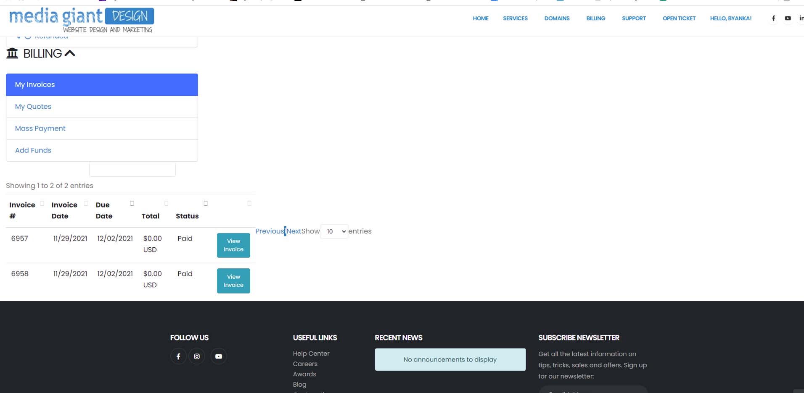Click the Media Giant Design logo
Image resolution: width=804 pixels, height=393 pixels.
[81, 20]
